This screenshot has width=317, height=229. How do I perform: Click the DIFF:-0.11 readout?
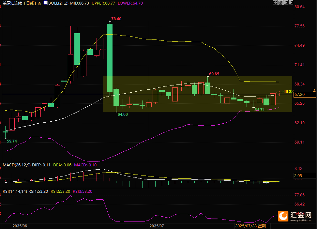(41, 165)
